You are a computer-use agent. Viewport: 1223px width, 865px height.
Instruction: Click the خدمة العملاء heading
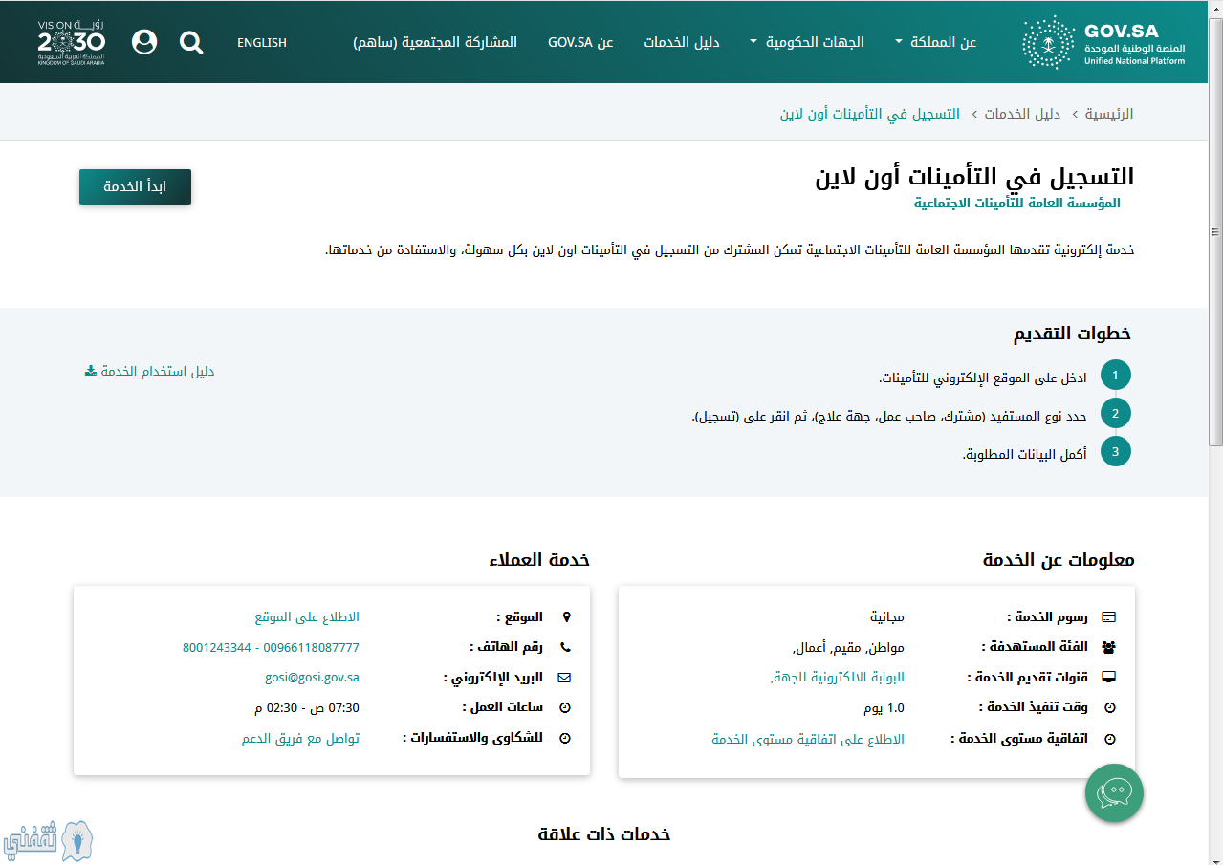tap(539, 560)
